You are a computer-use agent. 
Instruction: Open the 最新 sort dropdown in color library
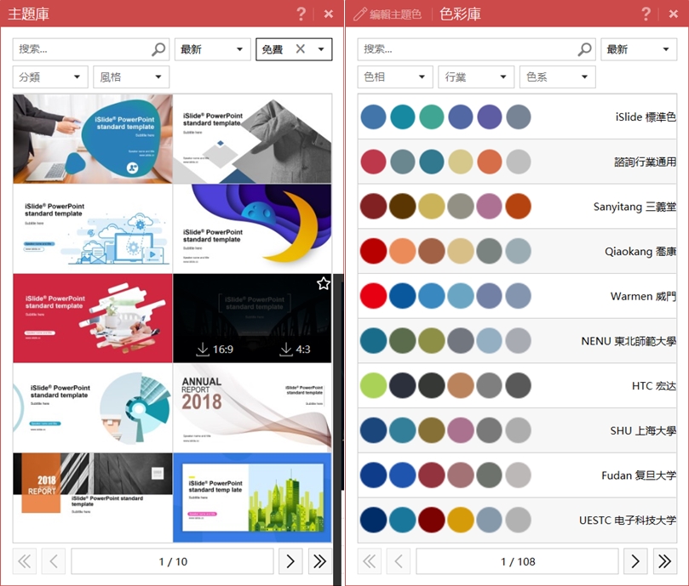(x=639, y=49)
